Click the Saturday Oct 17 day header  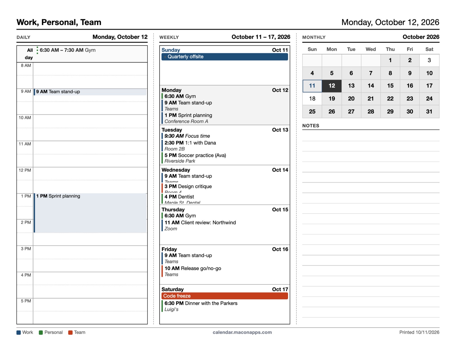click(x=225, y=289)
